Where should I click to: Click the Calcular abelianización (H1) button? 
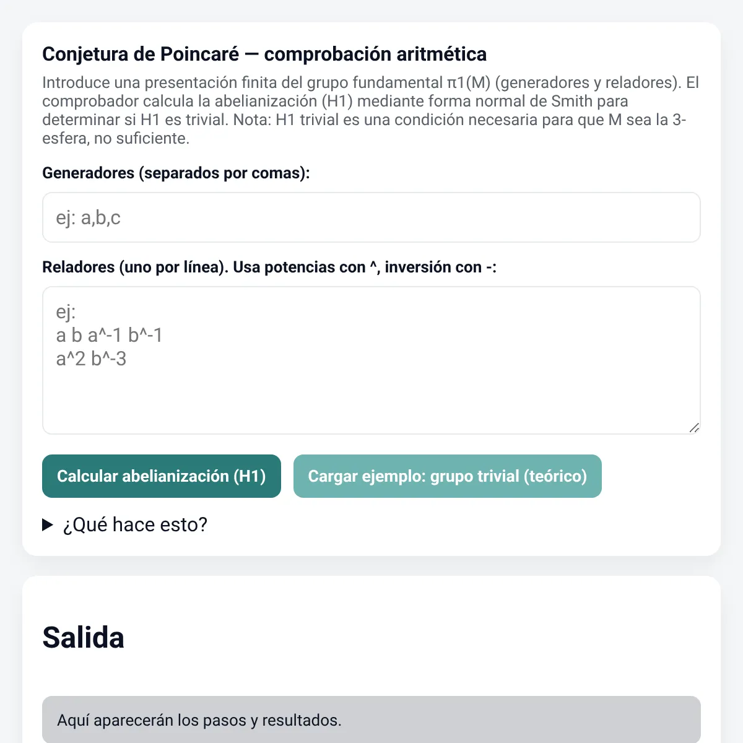tap(162, 476)
